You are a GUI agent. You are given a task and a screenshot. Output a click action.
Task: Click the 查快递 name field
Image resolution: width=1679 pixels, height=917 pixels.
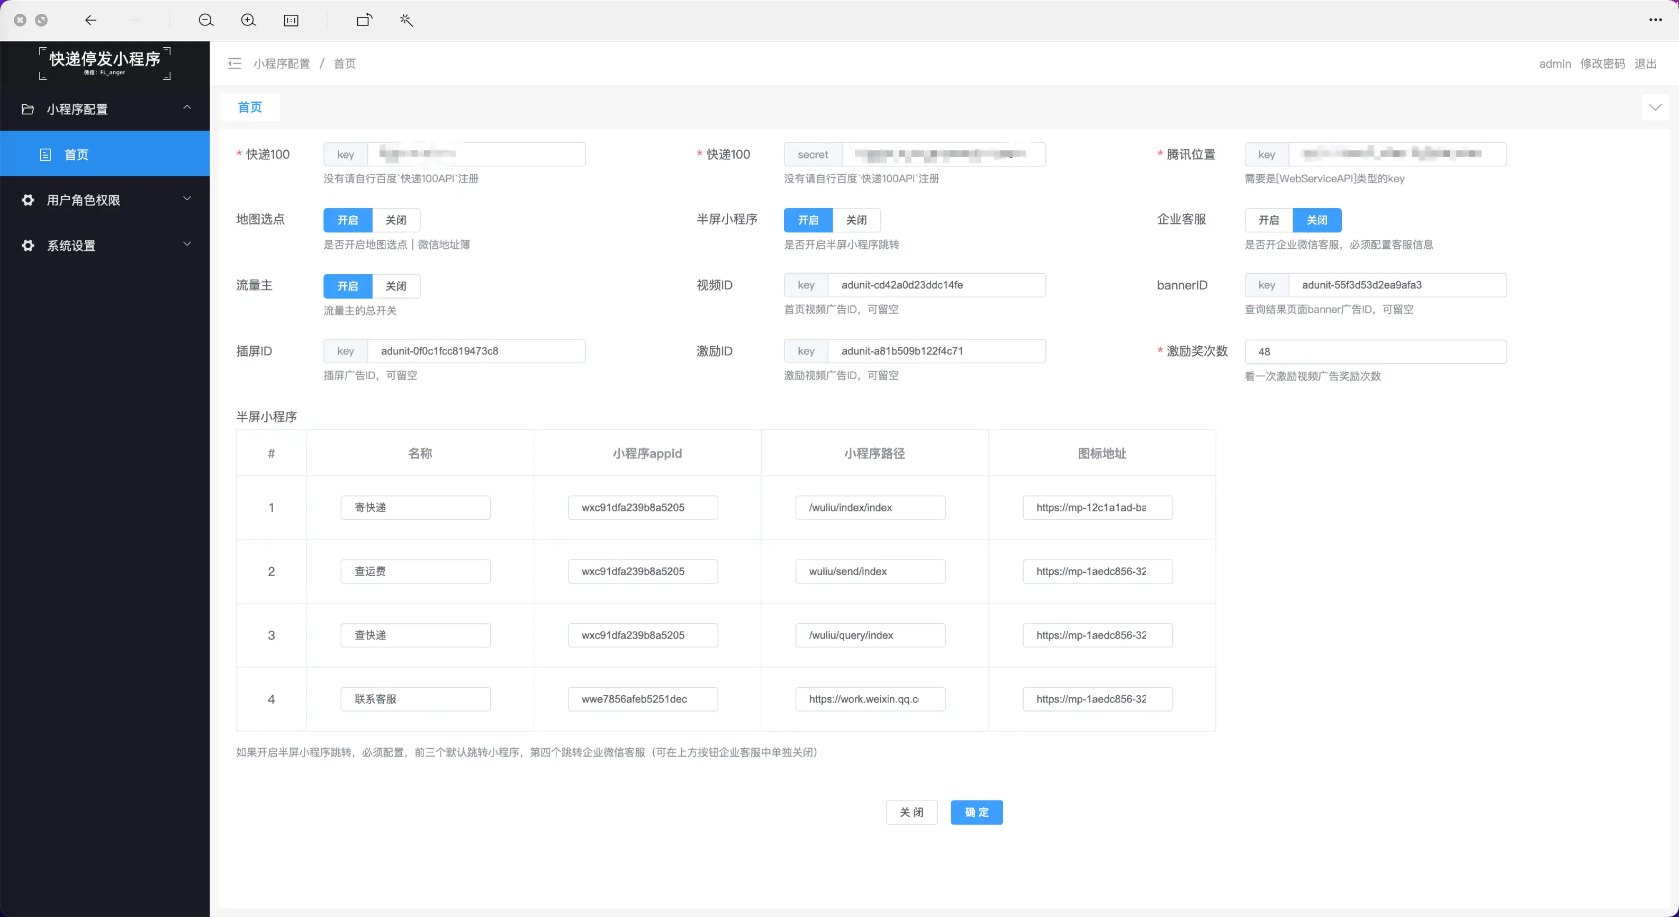click(x=415, y=635)
